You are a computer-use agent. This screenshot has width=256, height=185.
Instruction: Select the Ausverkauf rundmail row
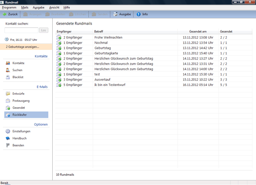point(154,80)
